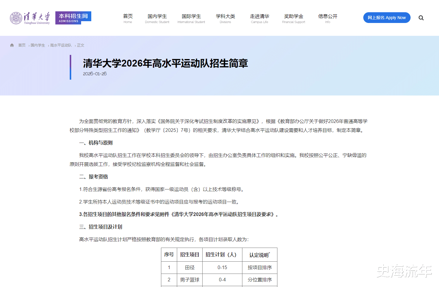The image size is (439, 287).
Task: Click the heading 三、招生项目及计划
Action: tap(101, 227)
